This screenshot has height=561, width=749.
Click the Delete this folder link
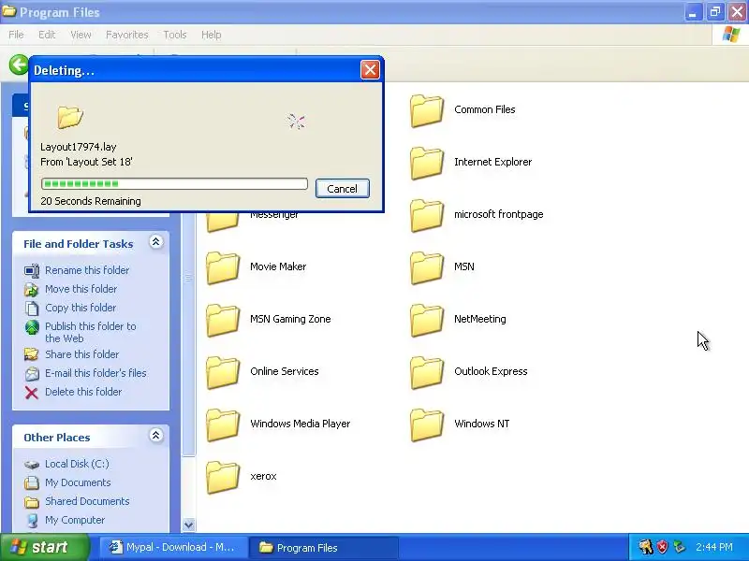(x=83, y=392)
